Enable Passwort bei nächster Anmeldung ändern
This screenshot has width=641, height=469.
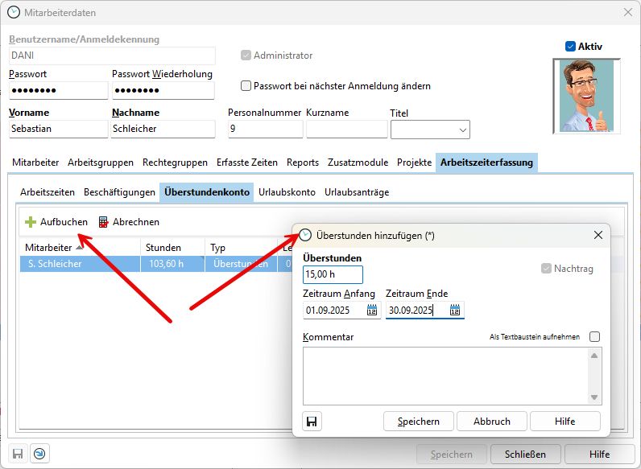(x=246, y=86)
